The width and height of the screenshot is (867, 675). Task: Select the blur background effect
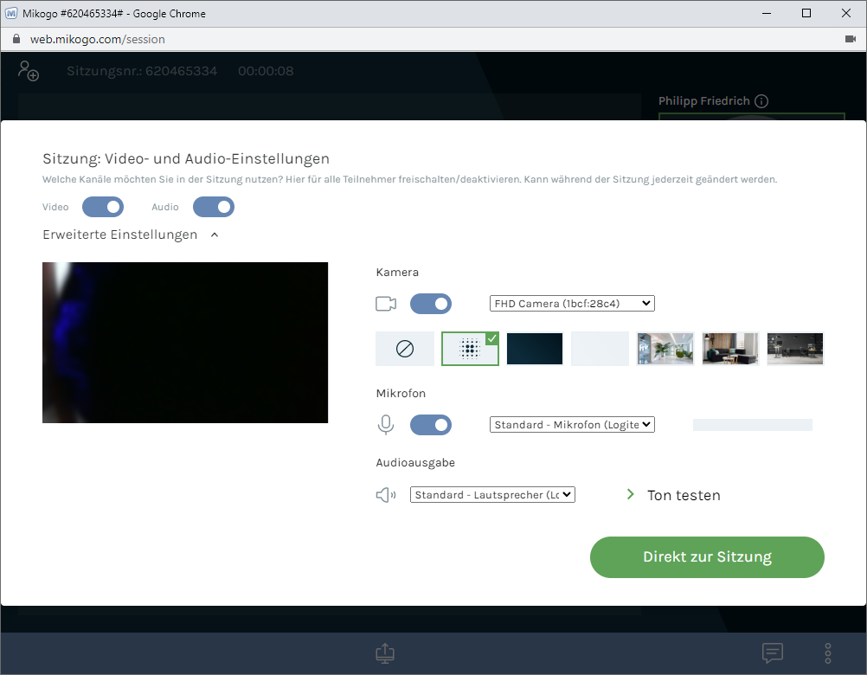coord(470,349)
